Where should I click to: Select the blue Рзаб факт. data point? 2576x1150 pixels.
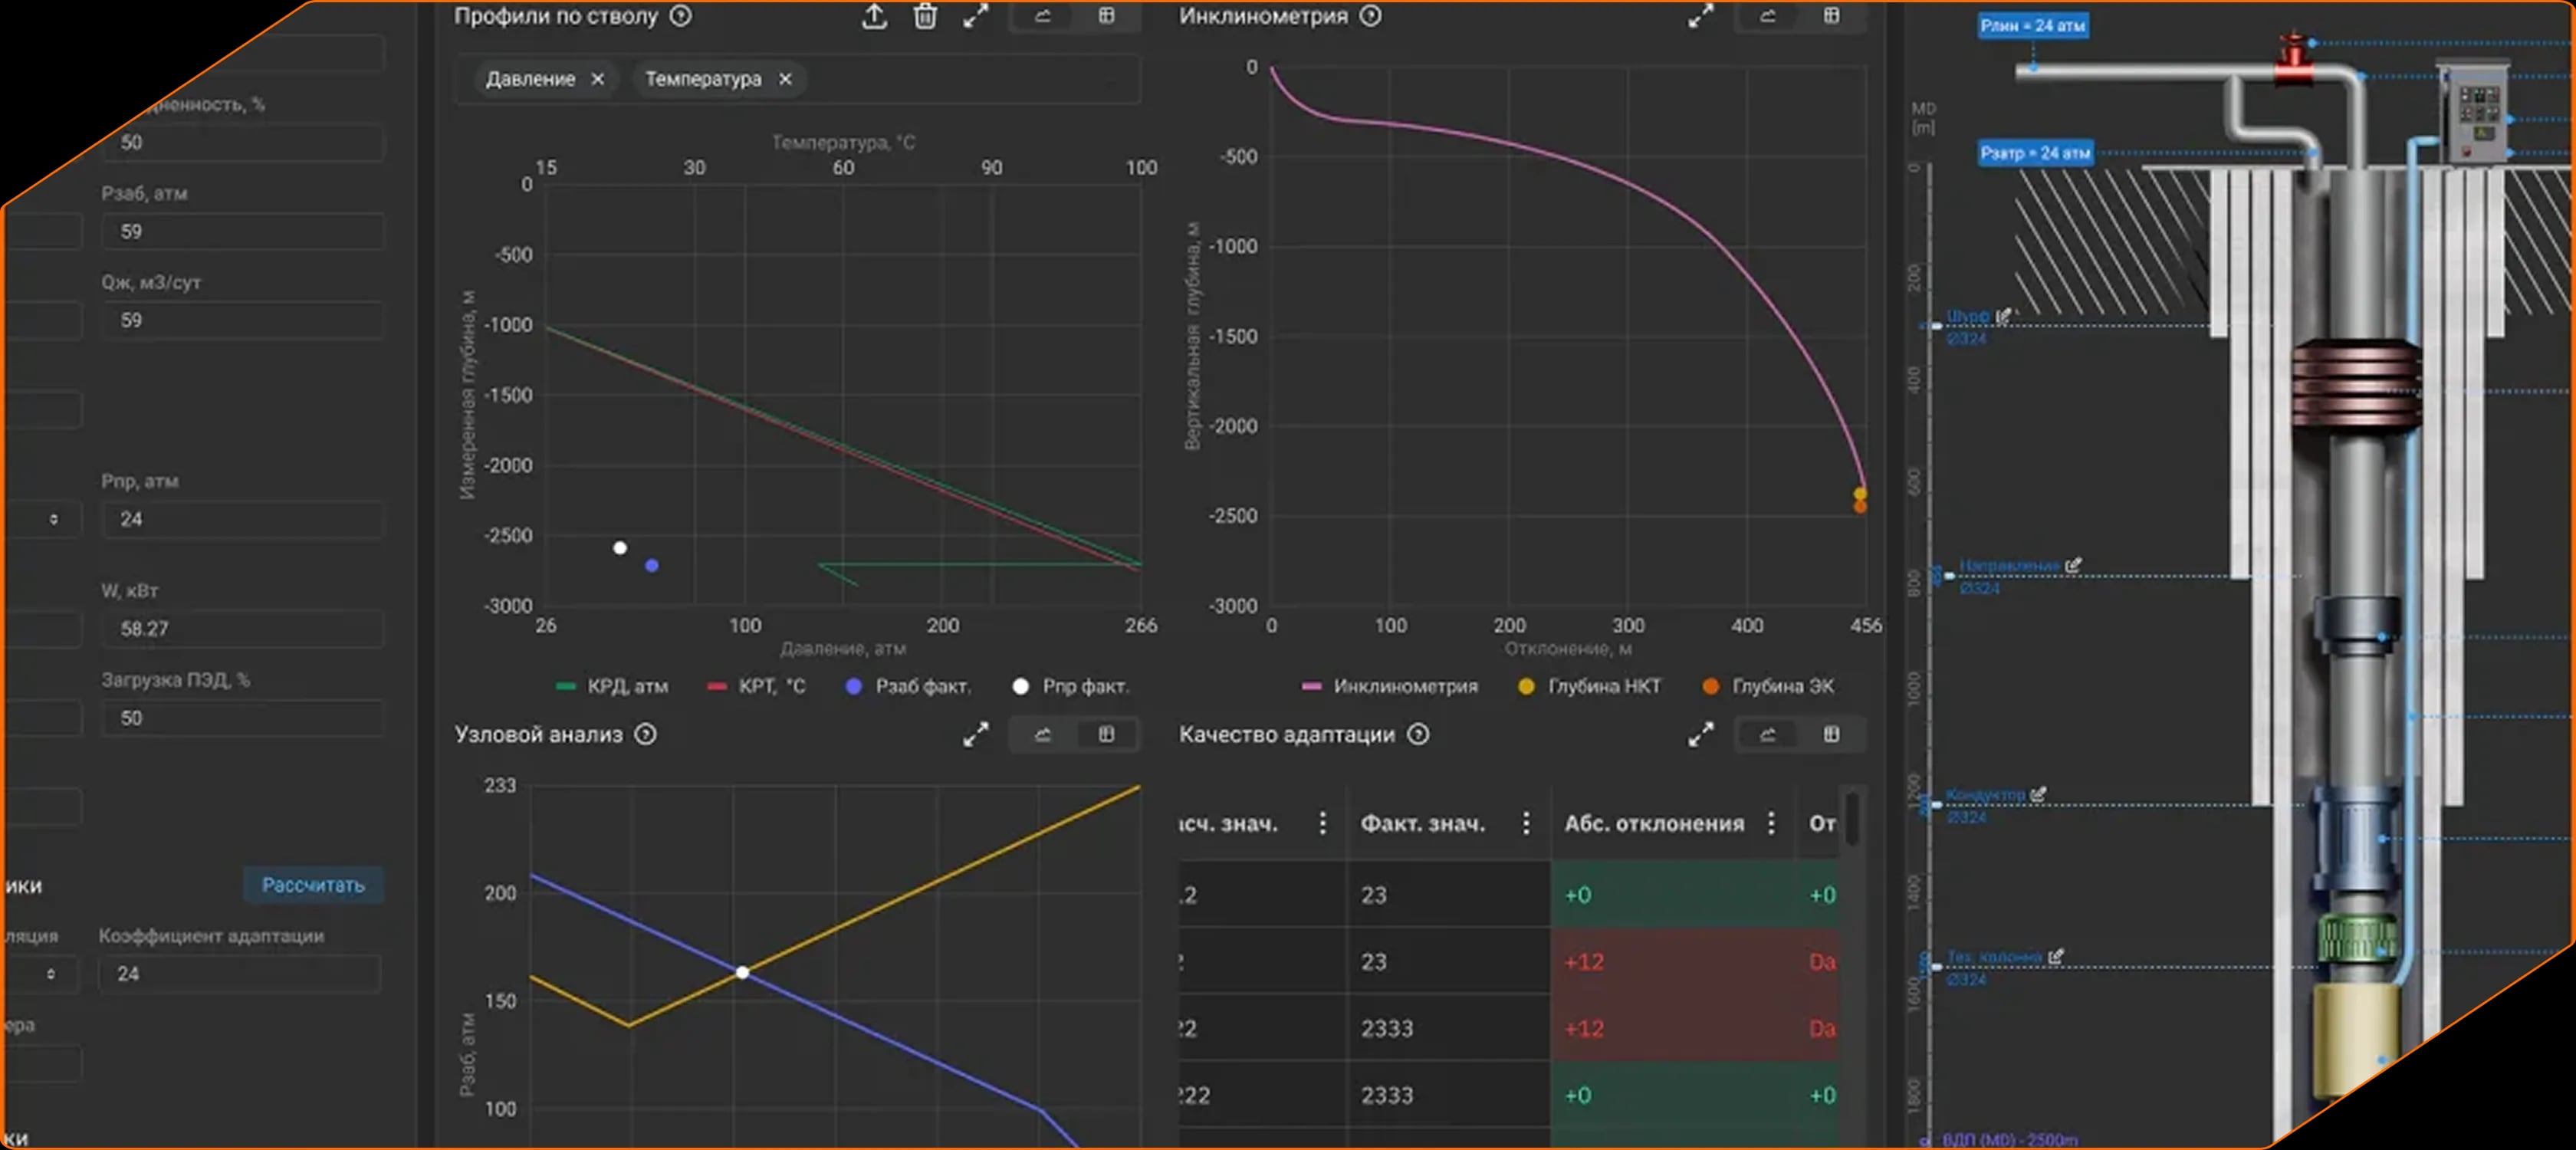[x=652, y=566]
